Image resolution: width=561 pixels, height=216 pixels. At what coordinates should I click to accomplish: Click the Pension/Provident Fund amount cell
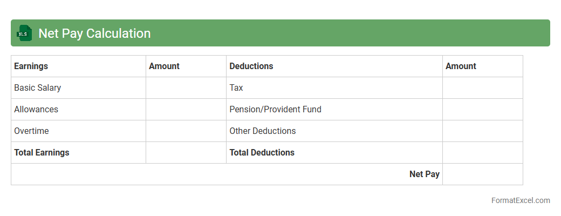(x=483, y=109)
